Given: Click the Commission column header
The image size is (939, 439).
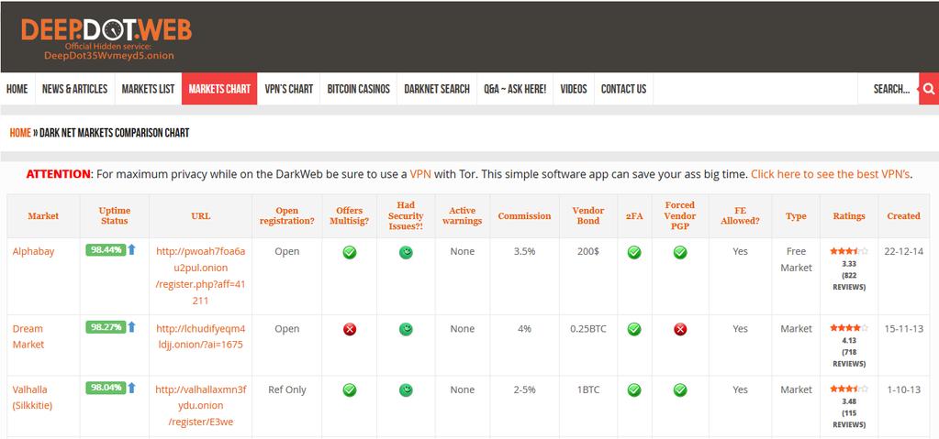Looking at the screenshot, I should [x=524, y=216].
